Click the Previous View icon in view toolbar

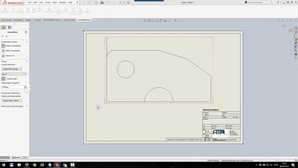153,21
